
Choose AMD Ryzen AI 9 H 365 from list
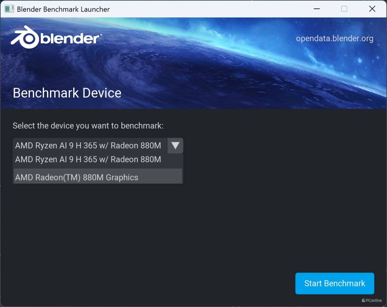click(88, 160)
